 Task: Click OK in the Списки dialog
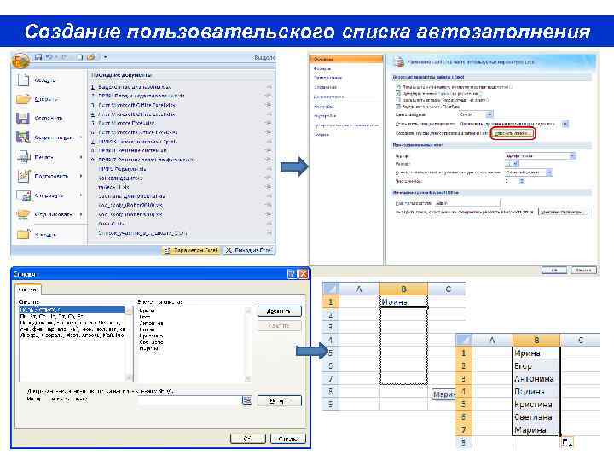(x=248, y=438)
